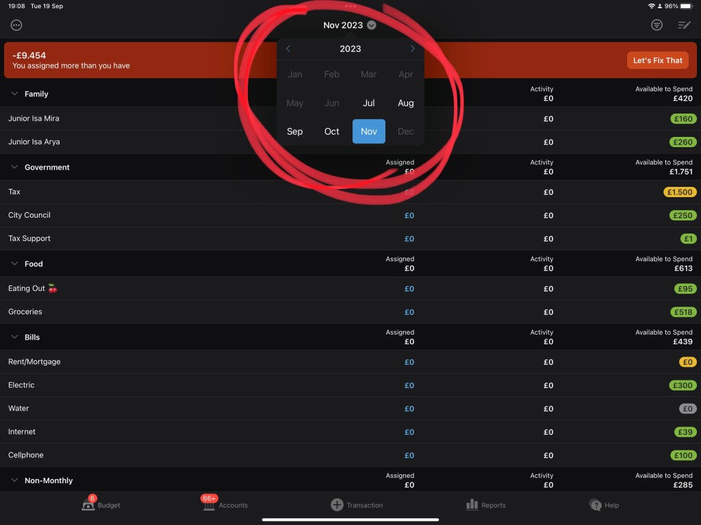Collapse the Family category group

coord(14,94)
